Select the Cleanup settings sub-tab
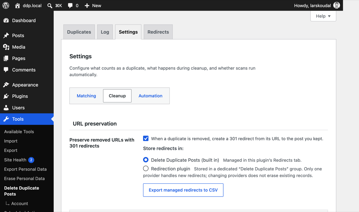The height and width of the screenshot is (212, 359). tap(117, 96)
